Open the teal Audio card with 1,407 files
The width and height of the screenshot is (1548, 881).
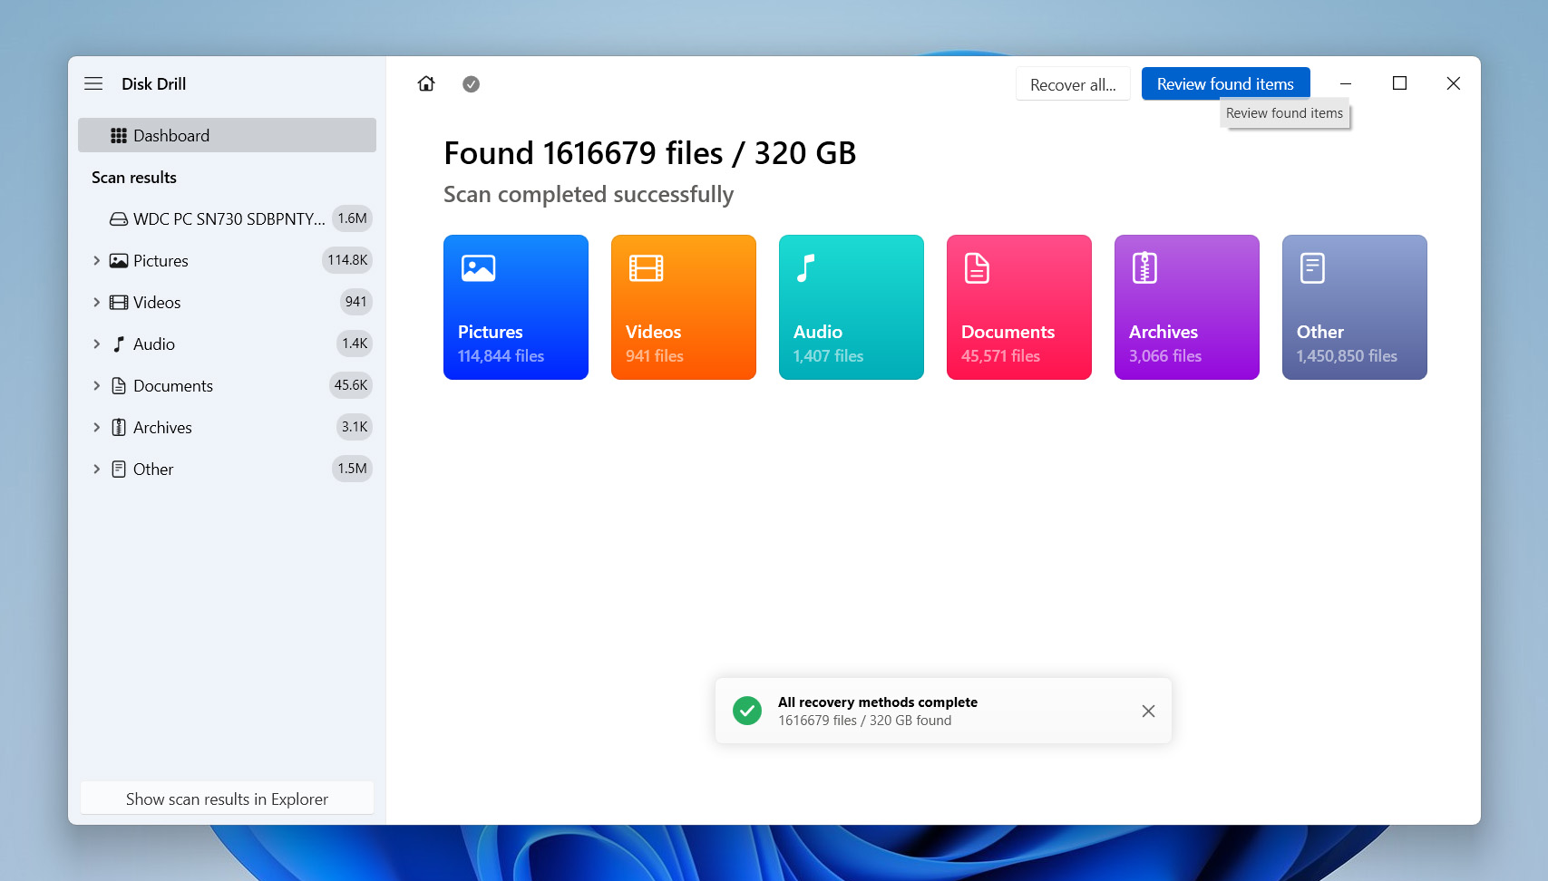click(852, 307)
